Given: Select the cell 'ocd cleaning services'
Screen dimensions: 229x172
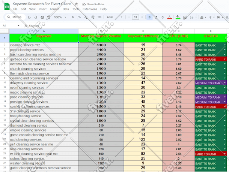Looking at the screenshot, I should coord(44,139).
